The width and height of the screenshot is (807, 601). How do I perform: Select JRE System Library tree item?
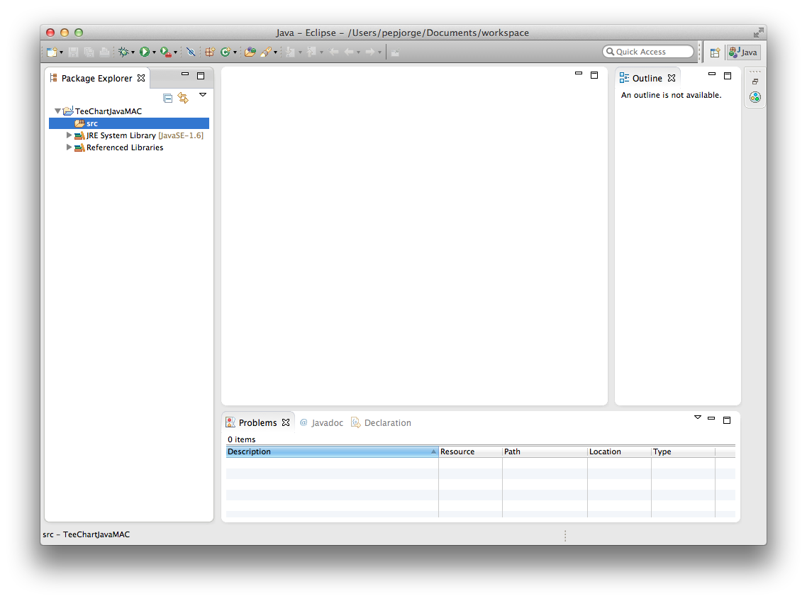click(145, 135)
